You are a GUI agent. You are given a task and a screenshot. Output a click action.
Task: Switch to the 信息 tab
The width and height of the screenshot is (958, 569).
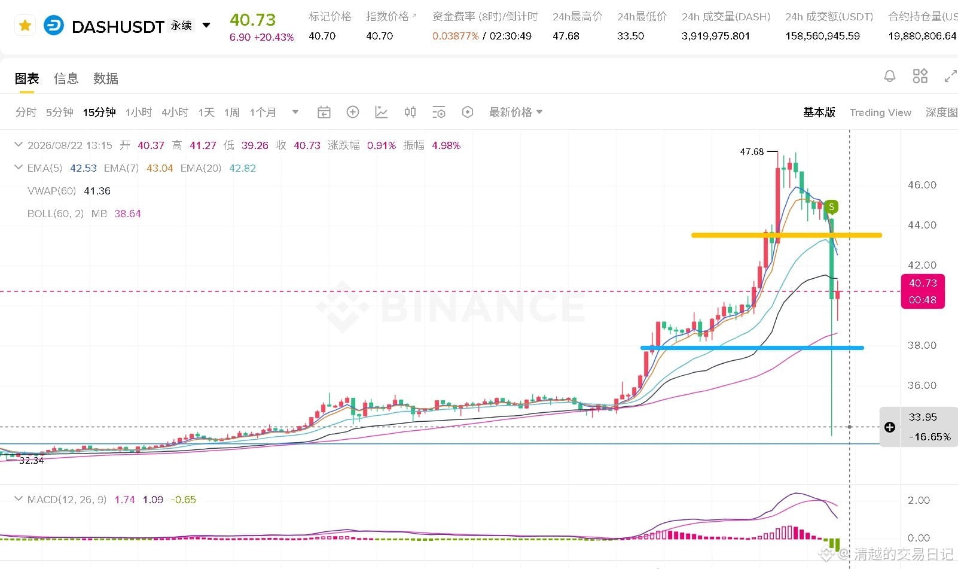pos(66,78)
